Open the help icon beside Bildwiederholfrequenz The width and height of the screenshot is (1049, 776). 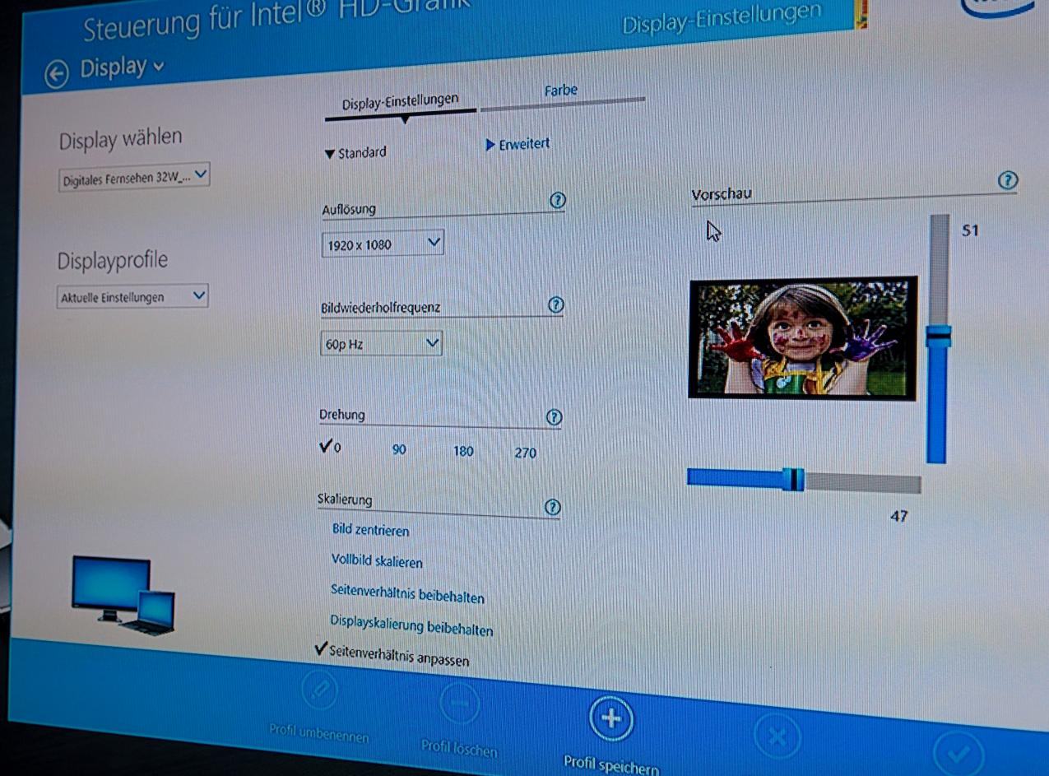tap(555, 305)
